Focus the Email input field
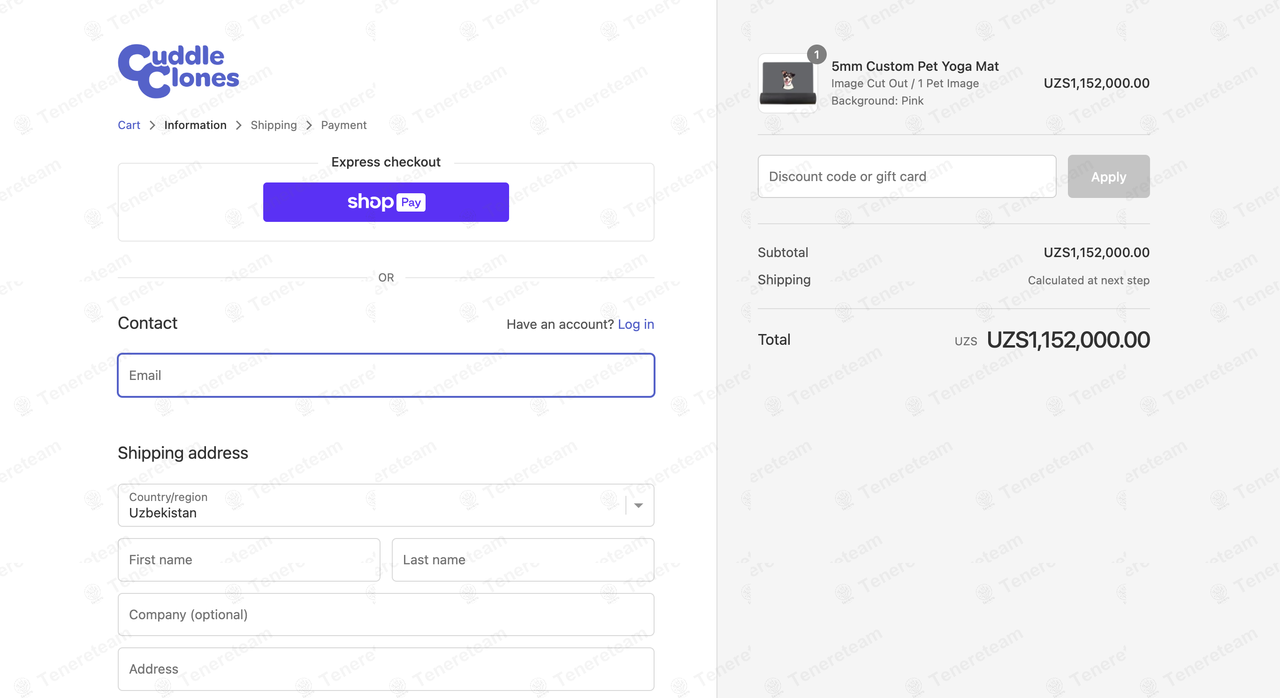Viewport: 1280px width, 698px height. 386,376
